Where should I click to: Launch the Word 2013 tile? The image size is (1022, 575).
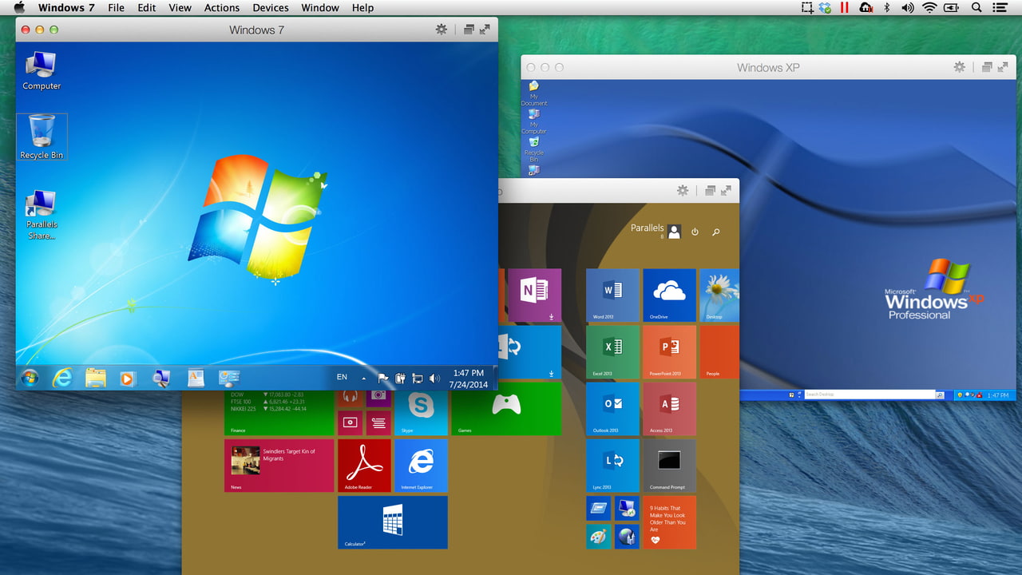pyautogui.click(x=612, y=295)
